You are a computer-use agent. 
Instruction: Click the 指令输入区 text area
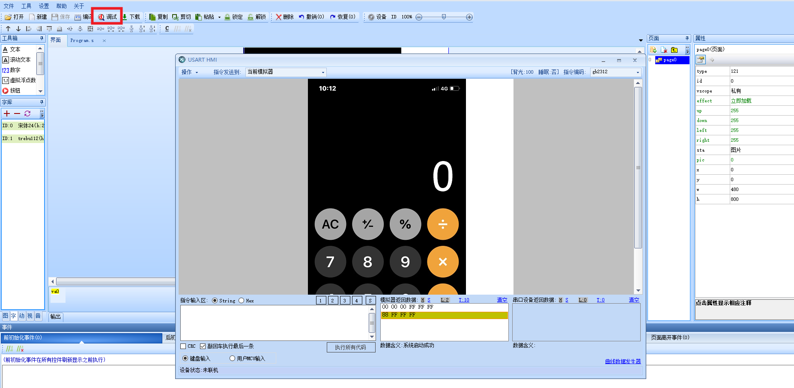click(274, 322)
